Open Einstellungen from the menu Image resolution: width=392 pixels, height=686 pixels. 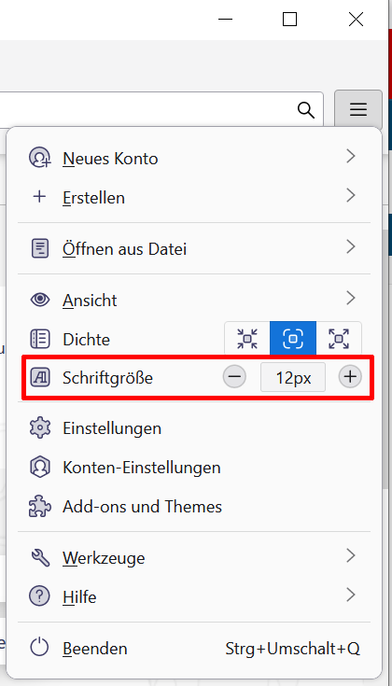pyautogui.click(x=194, y=427)
